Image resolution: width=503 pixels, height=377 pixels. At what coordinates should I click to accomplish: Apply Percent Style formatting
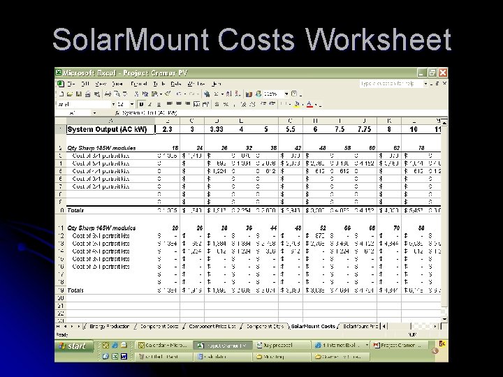click(x=226, y=104)
